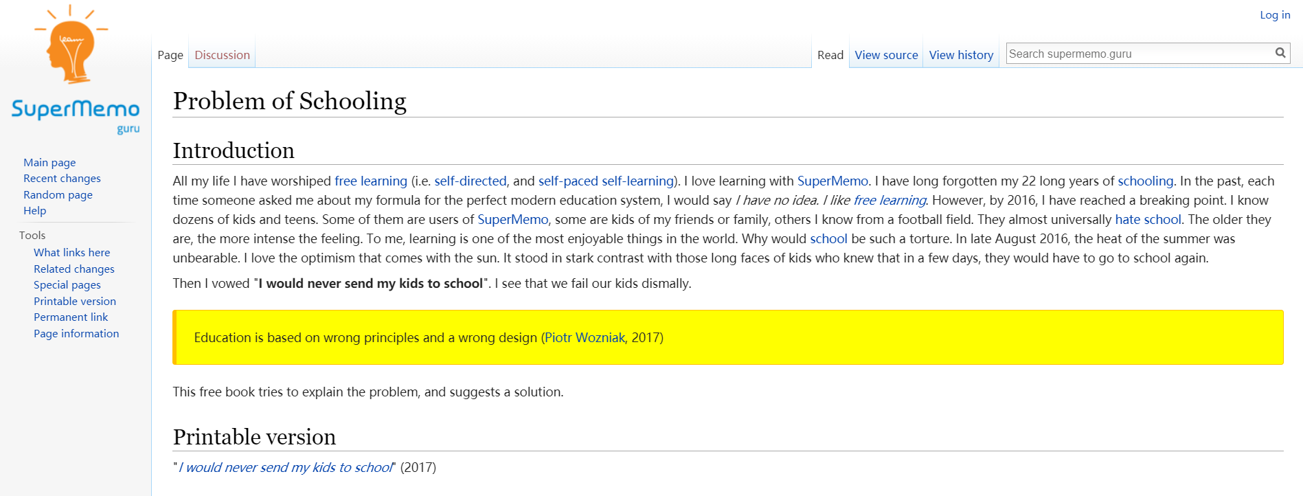Open the View history tab
1303x496 pixels.
click(x=961, y=55)
